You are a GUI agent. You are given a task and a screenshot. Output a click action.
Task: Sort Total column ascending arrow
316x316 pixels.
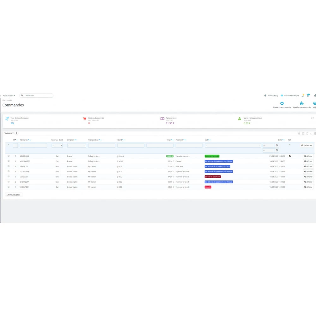point(173,140)
